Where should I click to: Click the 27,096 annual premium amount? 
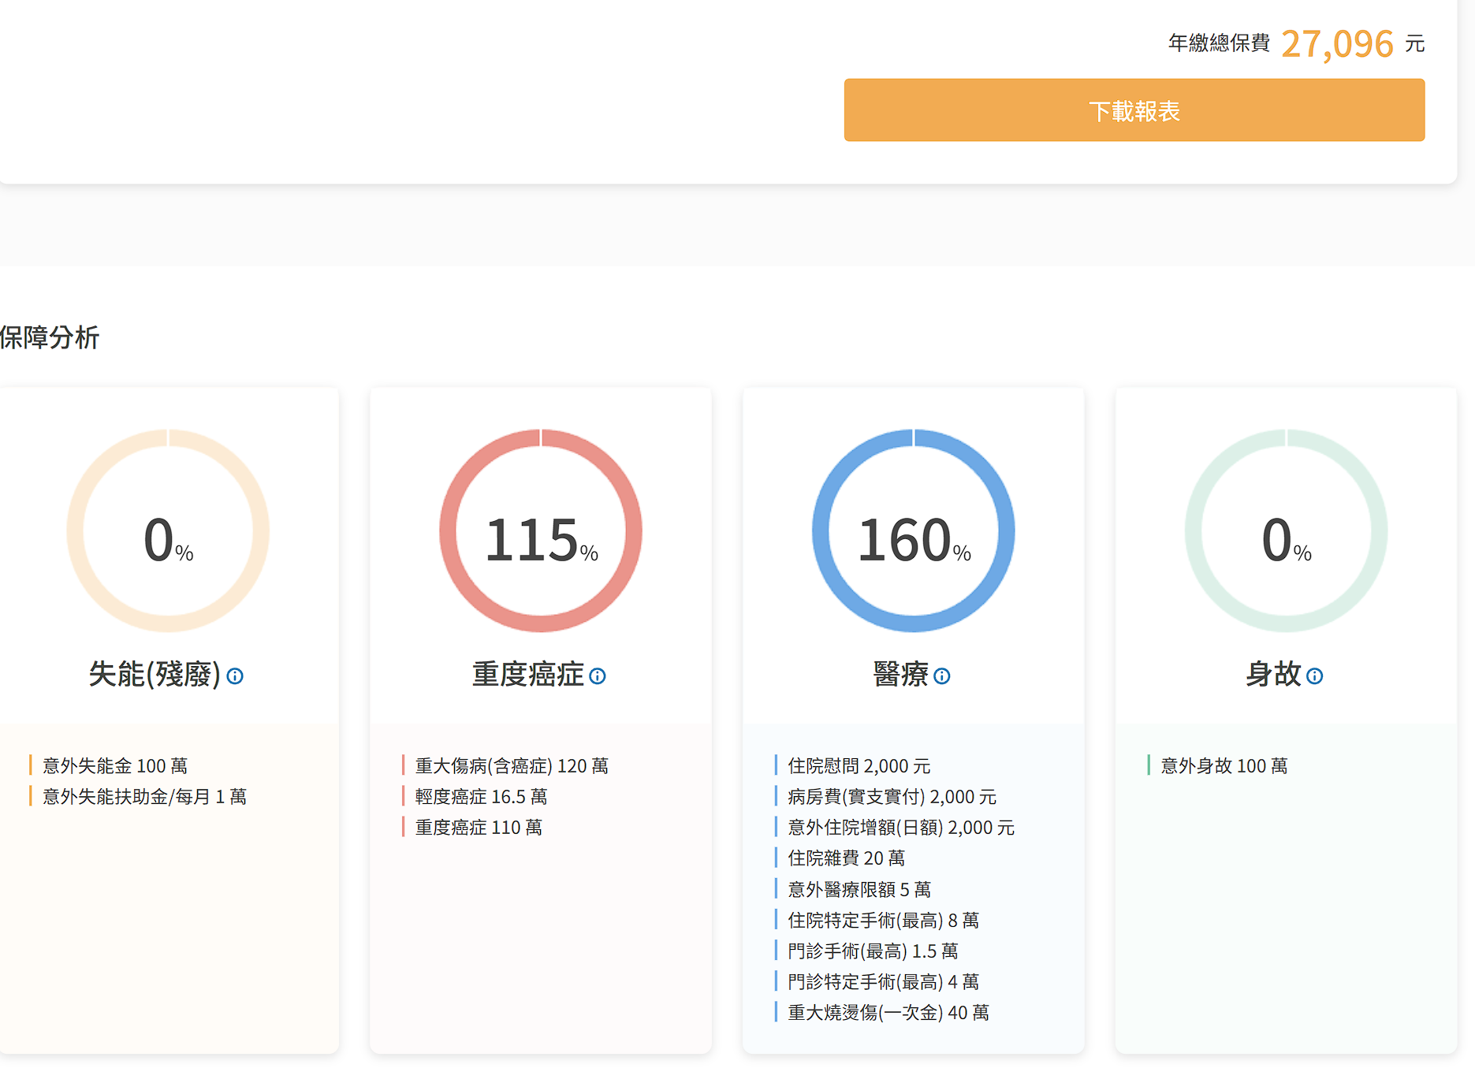pyautogui.click(x=1337, y=44)
